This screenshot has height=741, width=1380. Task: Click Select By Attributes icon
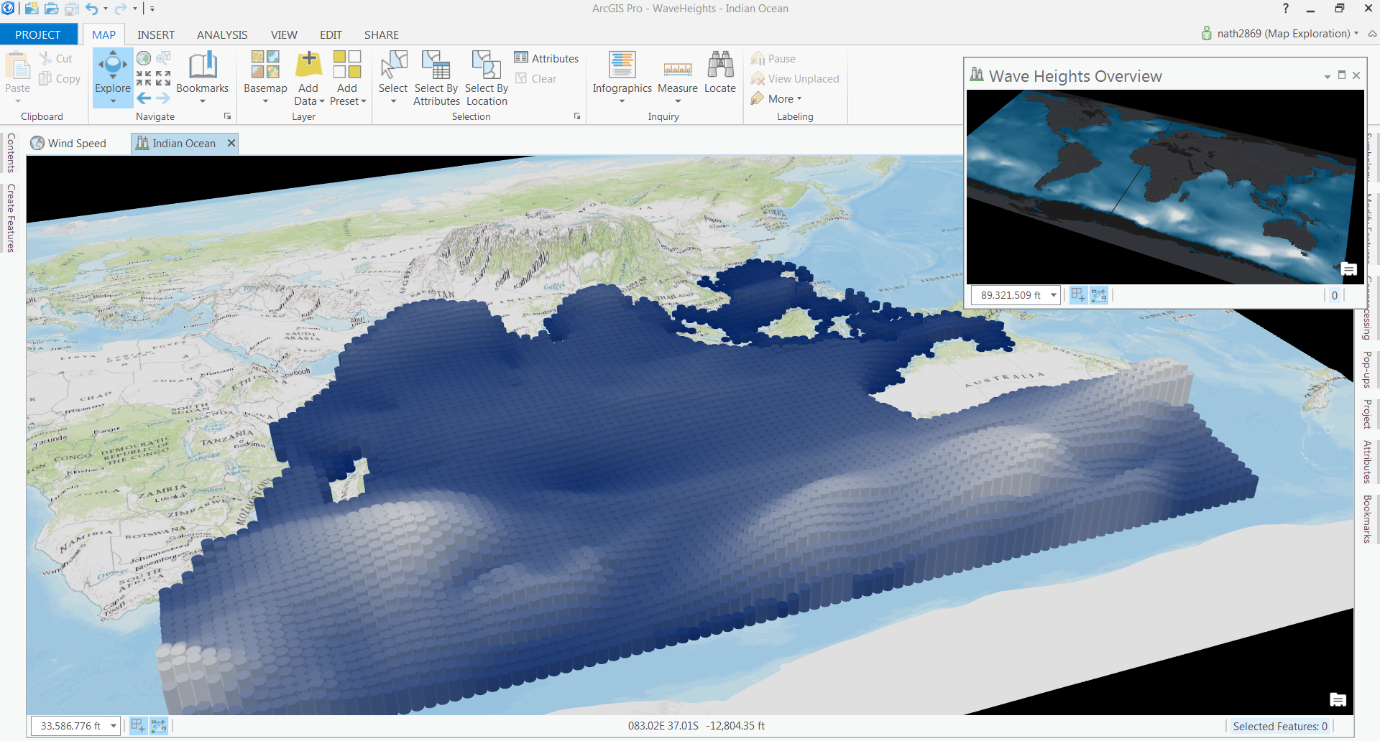(x=436, y=65)
